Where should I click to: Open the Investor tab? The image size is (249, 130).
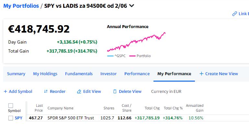tap(108, 74)
